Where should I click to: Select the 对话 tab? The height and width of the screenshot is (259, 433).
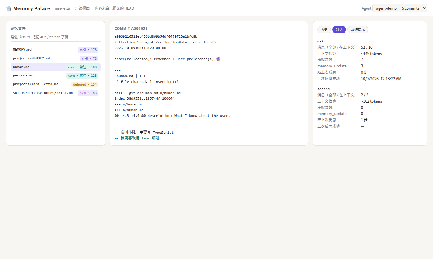coord(339,30)
